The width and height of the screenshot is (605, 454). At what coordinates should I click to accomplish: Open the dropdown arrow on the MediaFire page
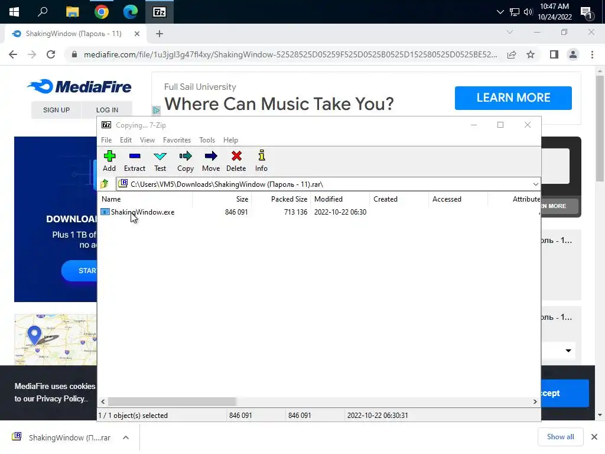(568, 351)
